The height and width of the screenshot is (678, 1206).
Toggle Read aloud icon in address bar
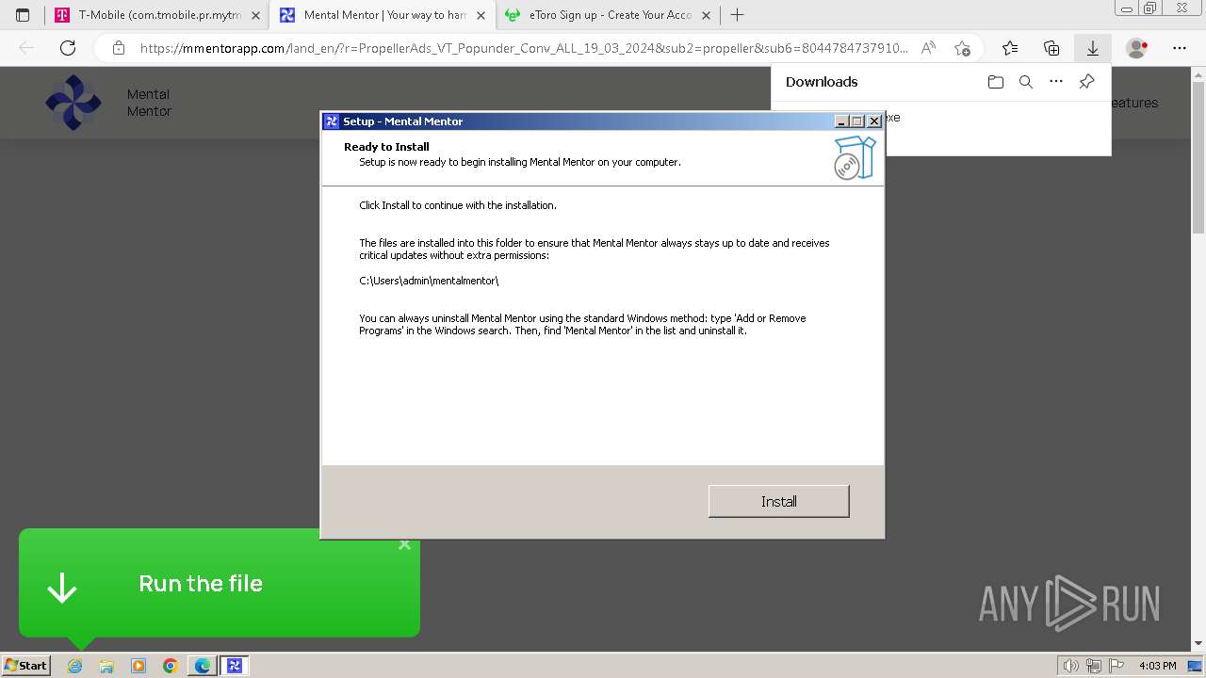click(x=928, y=48)
